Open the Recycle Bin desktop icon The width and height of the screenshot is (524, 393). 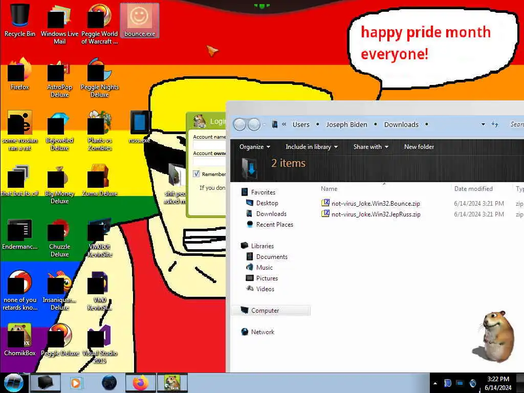20,20
